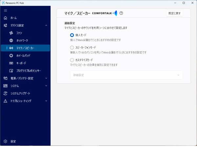Screen dimensions: 197x154
Task: Click the 設定 gear icon
Action: 5,141
